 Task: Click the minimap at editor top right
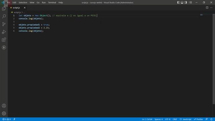tap(202, 15)
